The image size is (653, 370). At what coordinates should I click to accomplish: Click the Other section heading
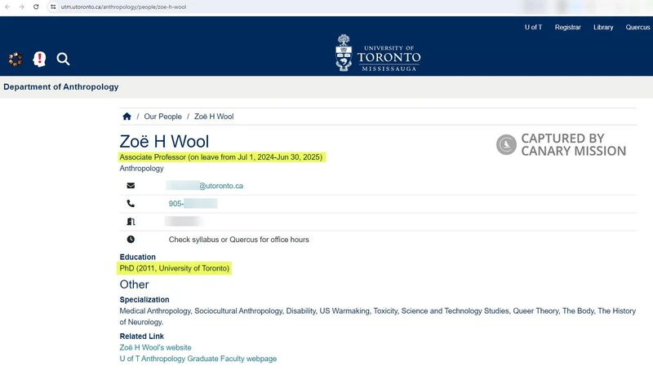(134, 284)
